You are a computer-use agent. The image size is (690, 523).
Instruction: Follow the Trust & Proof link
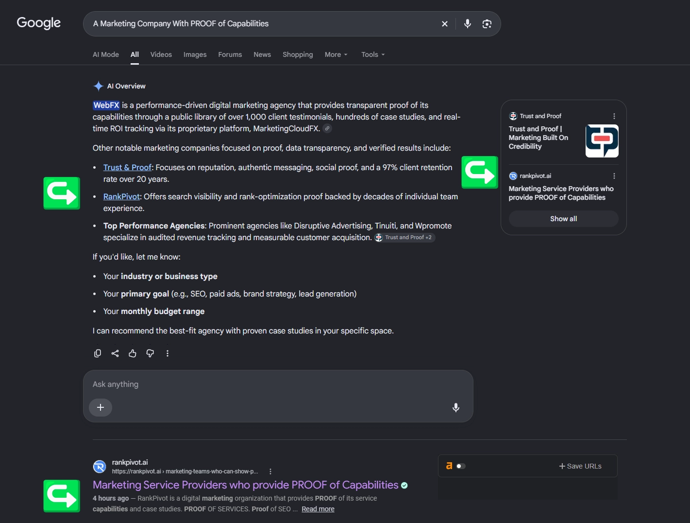pyautogui.click(x=127, y=167)
